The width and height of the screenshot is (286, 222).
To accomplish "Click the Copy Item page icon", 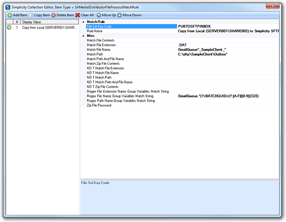I will click(31, 15).
